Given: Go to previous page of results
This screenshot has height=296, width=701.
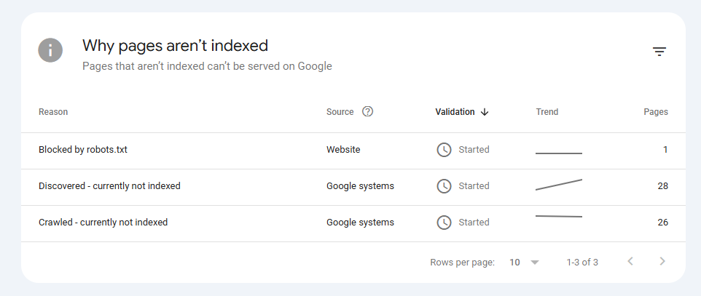Looking at the screenshot, I should 630,262.
